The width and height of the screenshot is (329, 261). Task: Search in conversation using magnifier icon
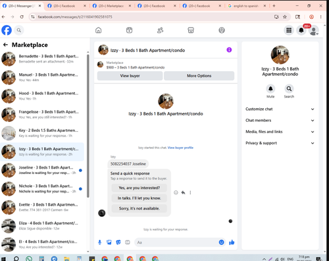[289, 89]
